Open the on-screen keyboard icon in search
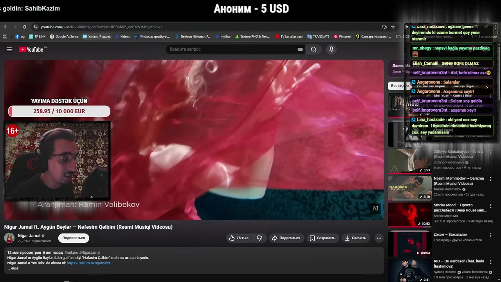The width and height of the screenshot is (501, 282). [300, 49]
